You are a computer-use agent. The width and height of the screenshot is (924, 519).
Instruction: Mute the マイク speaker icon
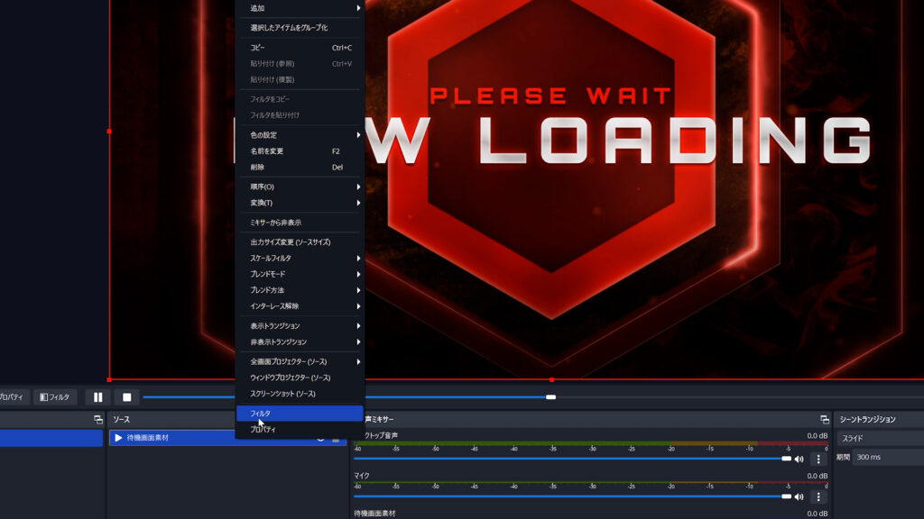pos(799,496)
